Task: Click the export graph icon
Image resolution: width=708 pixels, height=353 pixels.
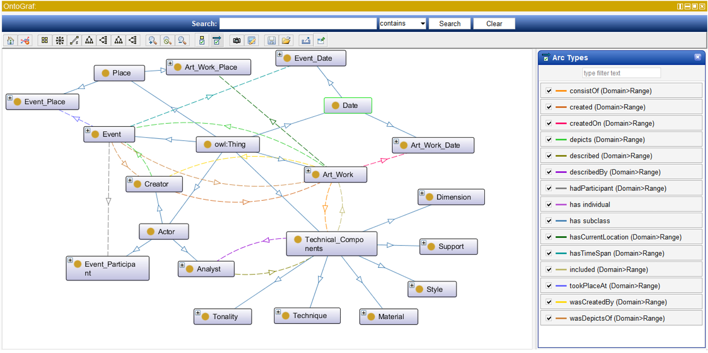Action: pos(305,41)
